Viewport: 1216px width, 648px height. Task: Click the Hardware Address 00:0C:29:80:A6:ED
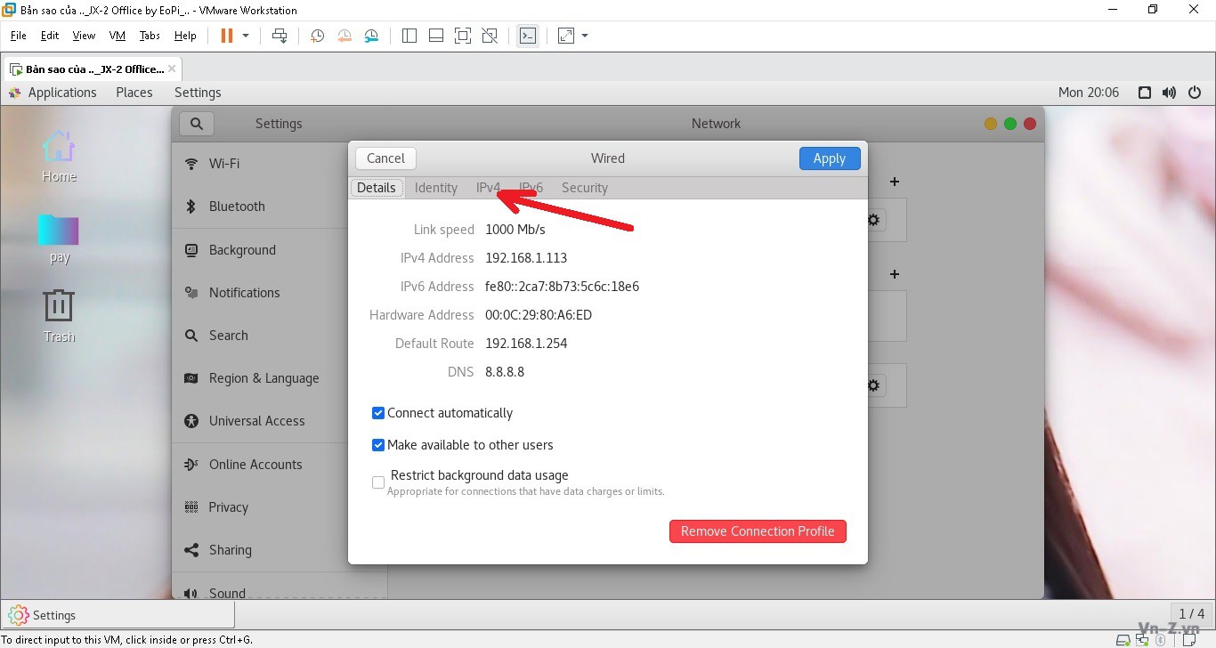pos(539,315)
